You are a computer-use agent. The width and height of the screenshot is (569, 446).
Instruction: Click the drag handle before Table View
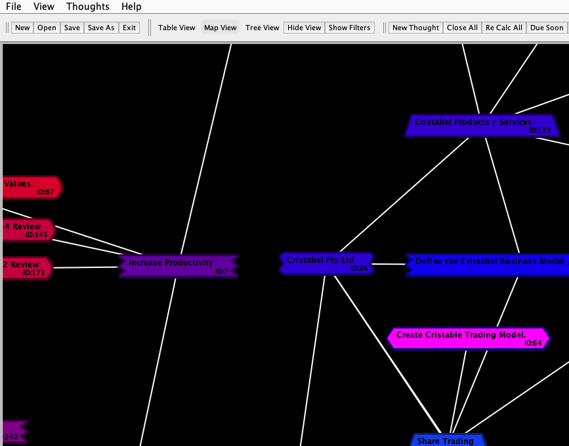click(x=150, y=28)
